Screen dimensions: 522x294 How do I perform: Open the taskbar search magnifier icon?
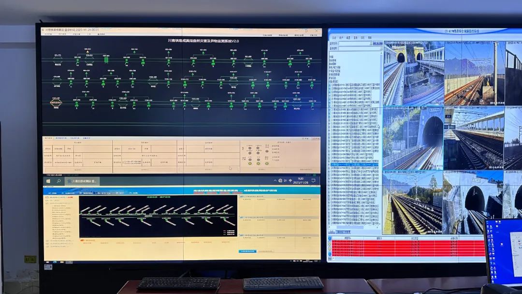(58, 181)
